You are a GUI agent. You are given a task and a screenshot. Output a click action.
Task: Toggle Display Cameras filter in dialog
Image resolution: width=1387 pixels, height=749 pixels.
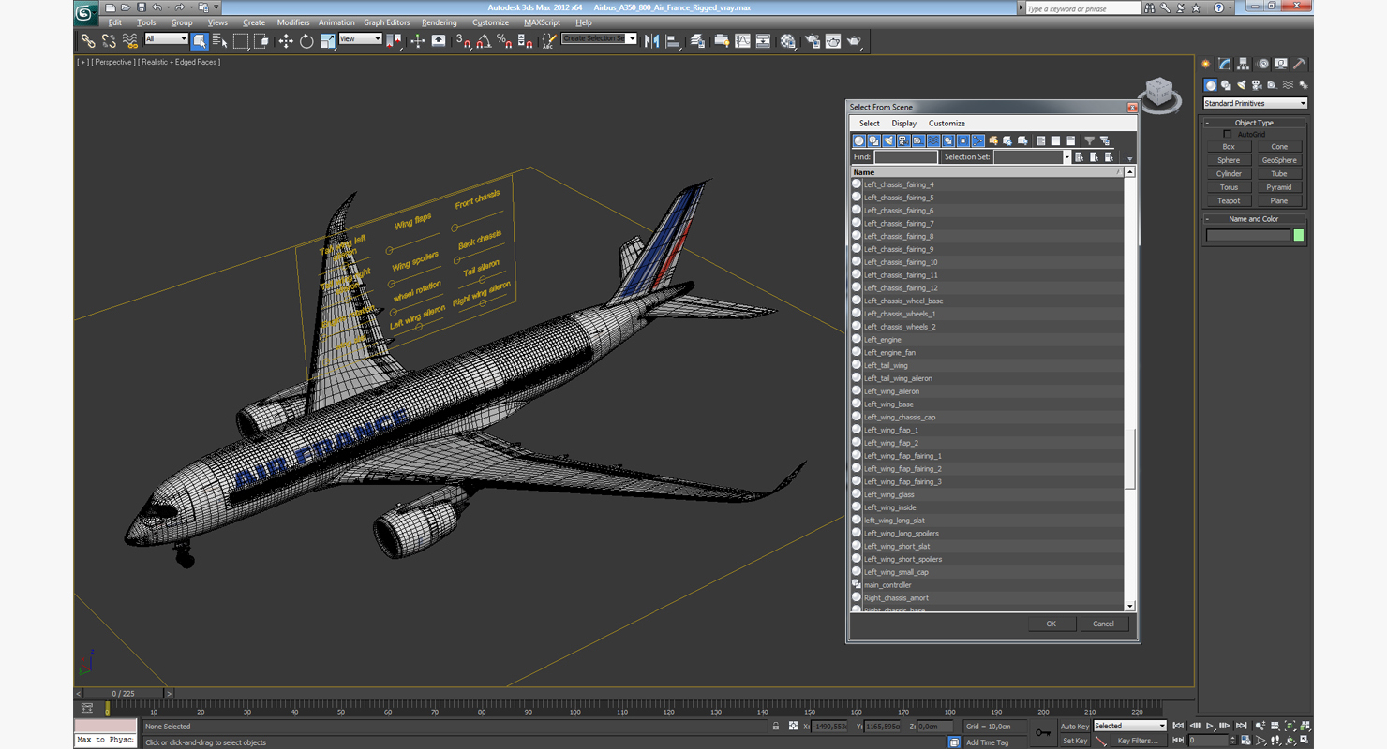903,140
